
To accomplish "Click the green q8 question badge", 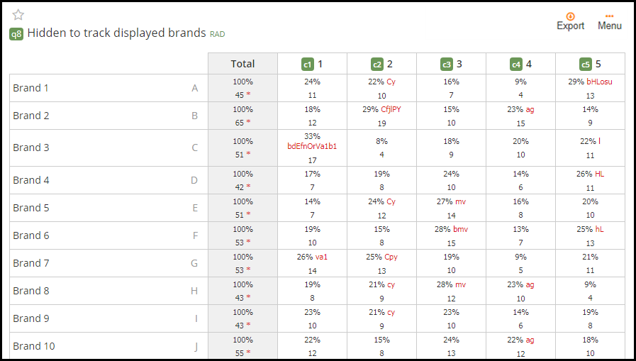I will point(16,33).
